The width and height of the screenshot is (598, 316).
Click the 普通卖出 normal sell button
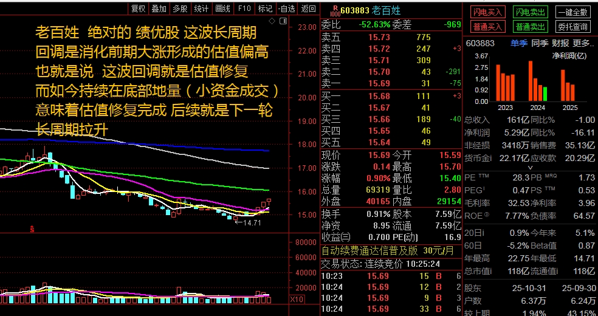[x=530, y=27]
